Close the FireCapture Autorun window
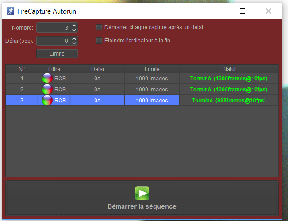 pyautogui.click(x=269, y=11)
